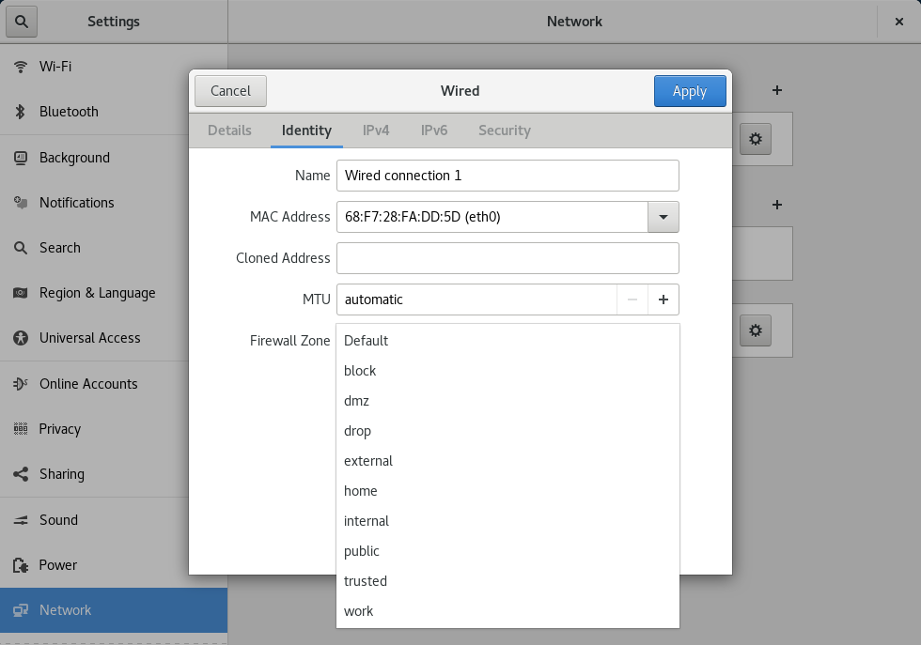Click the Sharing icon in sidebar
This screenshot has width=921, height=645.
coord(21,474)
